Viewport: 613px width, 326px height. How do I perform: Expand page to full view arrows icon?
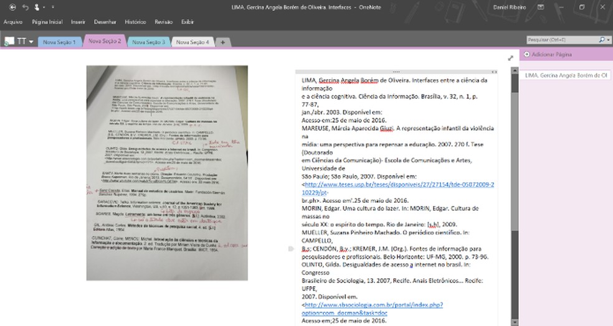coord(511,58)
